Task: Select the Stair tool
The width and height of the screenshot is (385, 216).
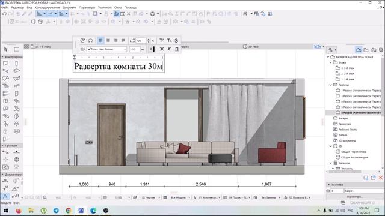Action: pos(5,86)
